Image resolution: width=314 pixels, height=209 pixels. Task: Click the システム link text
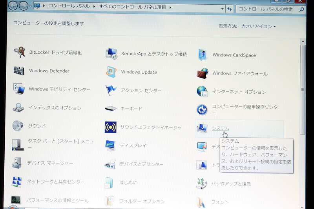tap(221, 128)
